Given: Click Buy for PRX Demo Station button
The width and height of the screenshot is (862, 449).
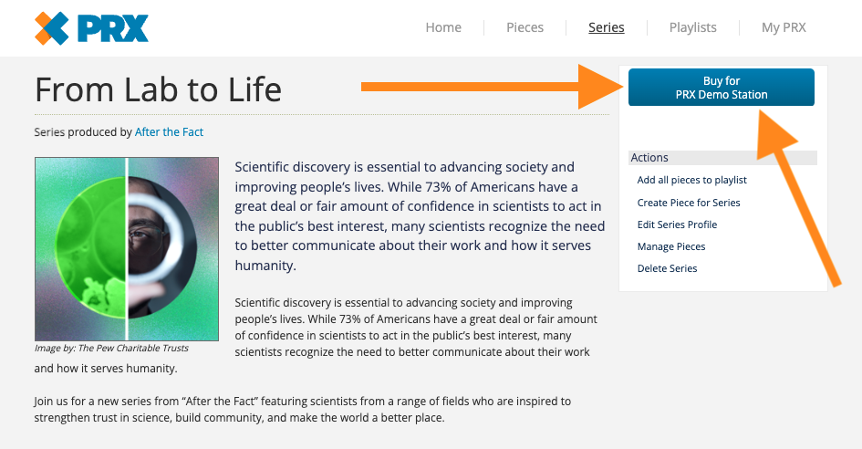Looking at the screenshot, I should (722, 87).
